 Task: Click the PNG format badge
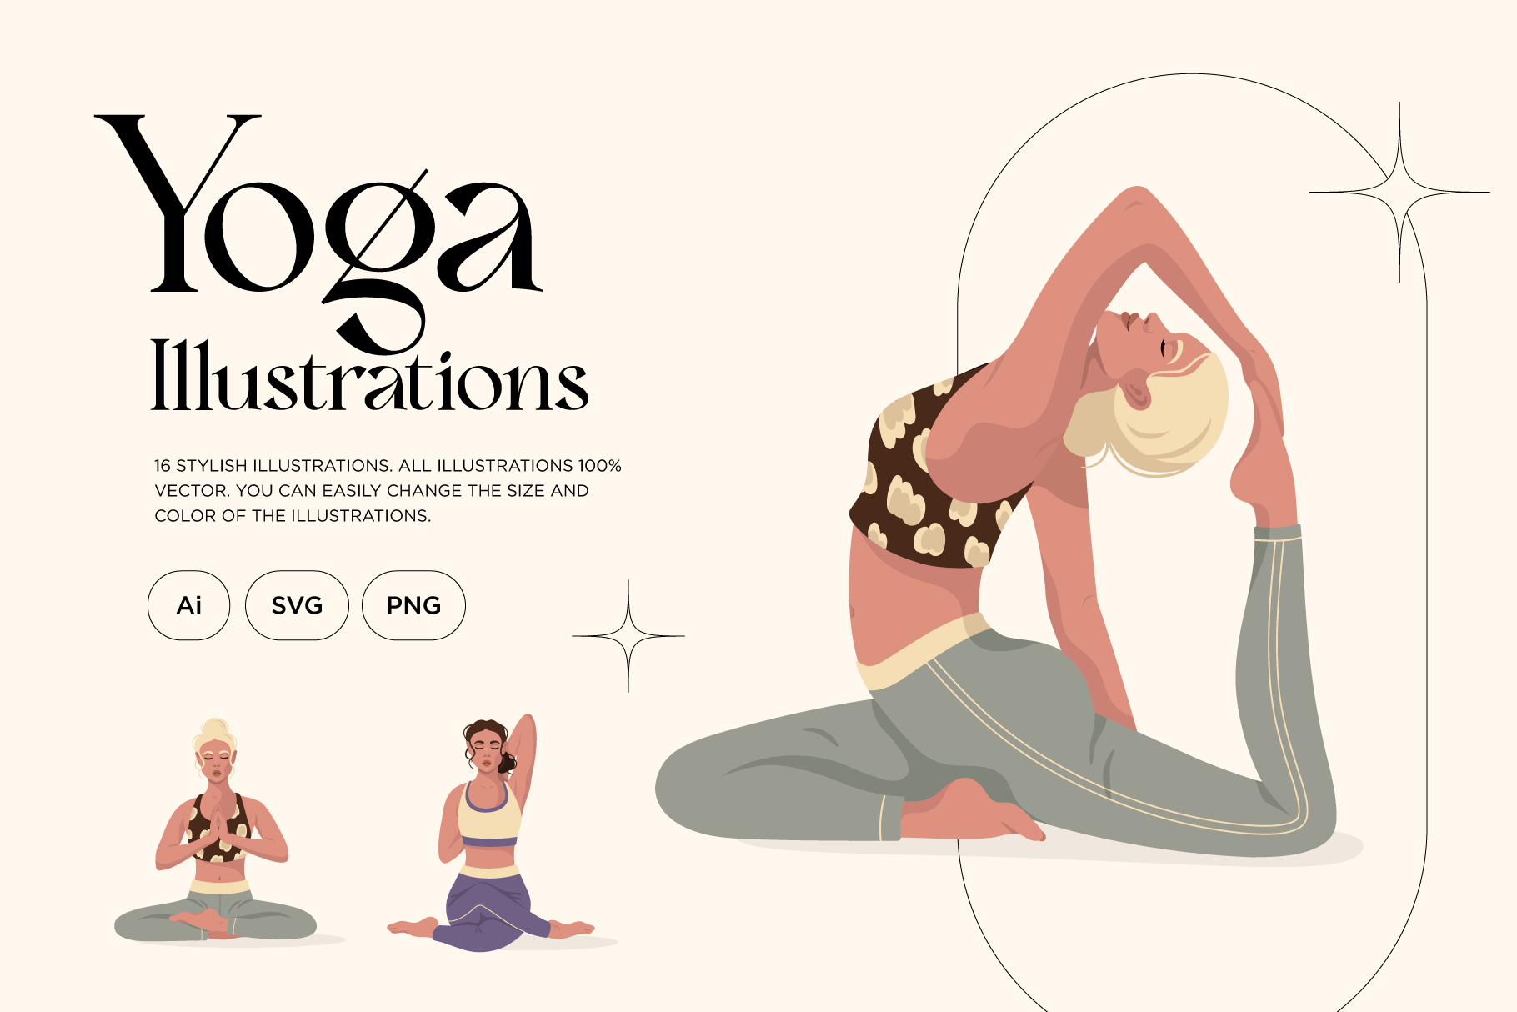(413, 605)
